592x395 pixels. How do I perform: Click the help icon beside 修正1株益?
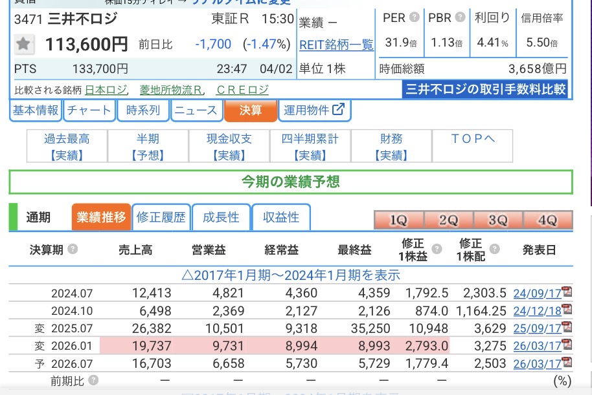[437, 250]
